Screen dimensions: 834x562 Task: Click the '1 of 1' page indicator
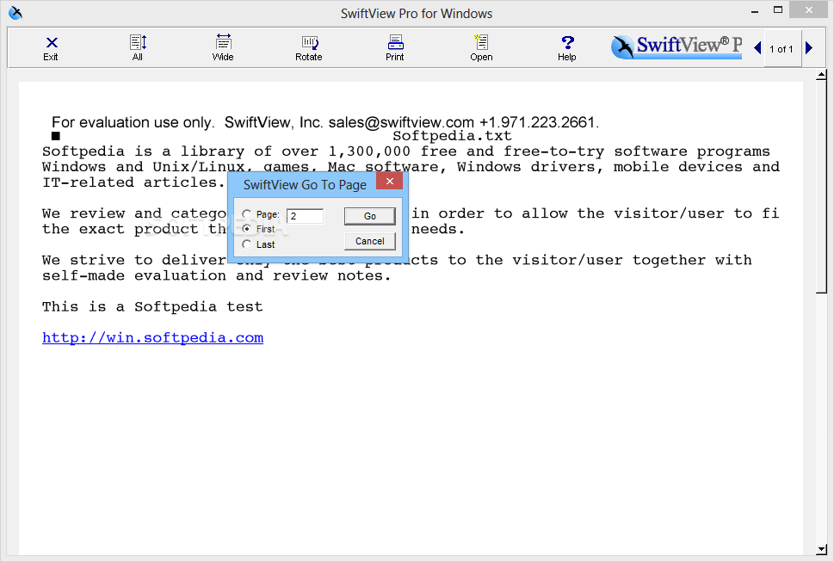781,49
